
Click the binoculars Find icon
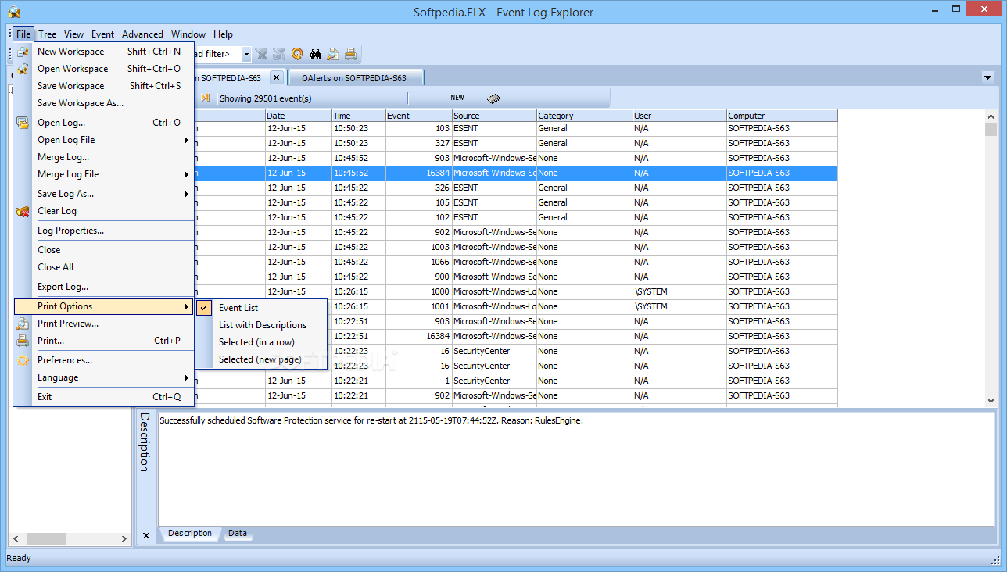coord(316,54)
